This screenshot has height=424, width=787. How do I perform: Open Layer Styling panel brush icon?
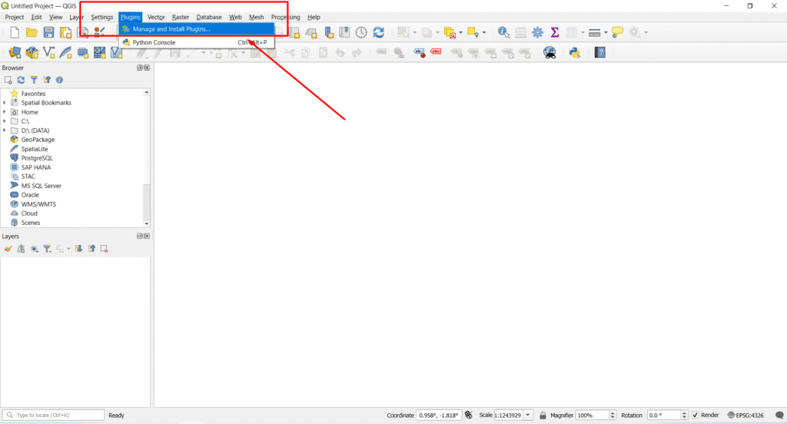[x=8, y=249]
